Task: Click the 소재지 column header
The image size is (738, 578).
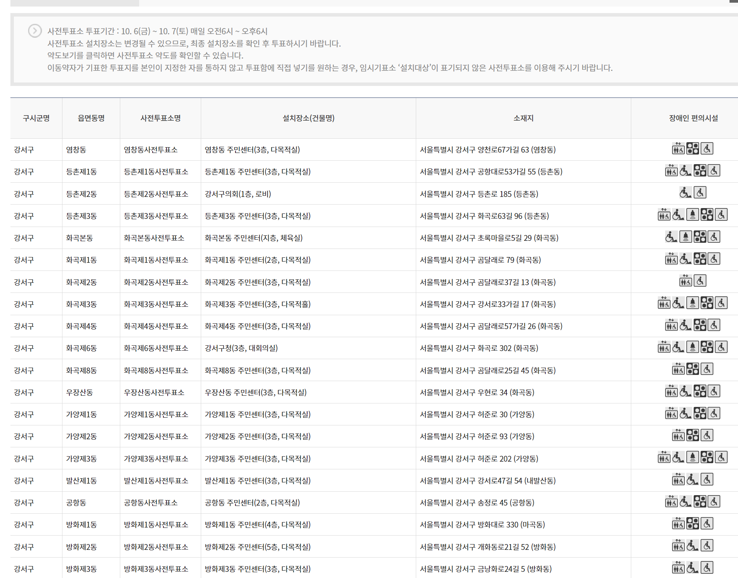Action: (x=523, y=118)
